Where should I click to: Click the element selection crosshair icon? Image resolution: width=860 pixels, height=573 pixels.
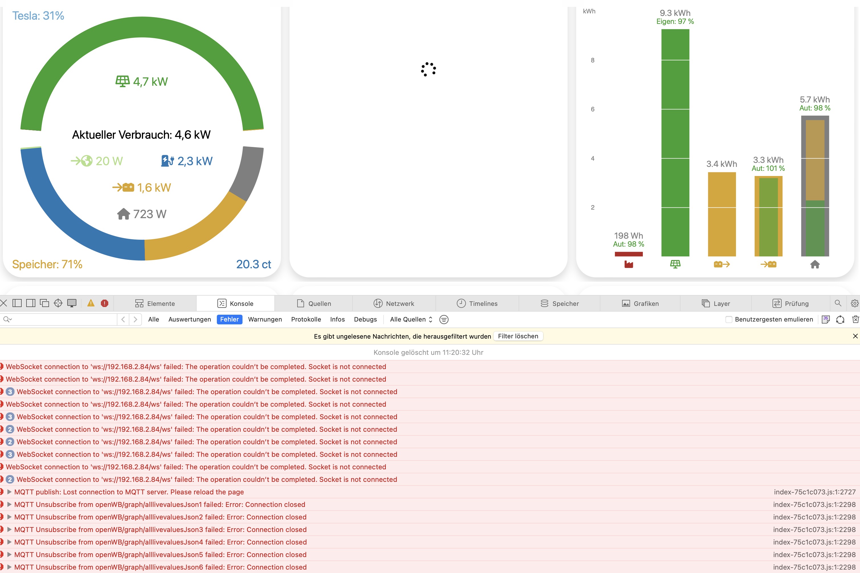click(x=58, y=303)
